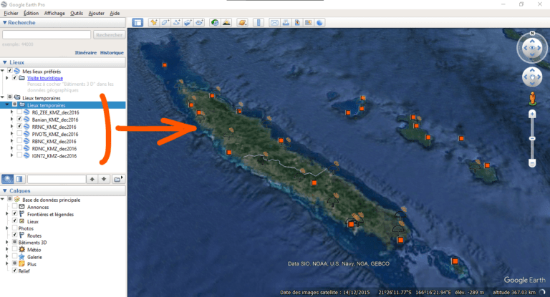Open the historical imagery clock icon
The image size is (550, 297).
coord(215,23)
